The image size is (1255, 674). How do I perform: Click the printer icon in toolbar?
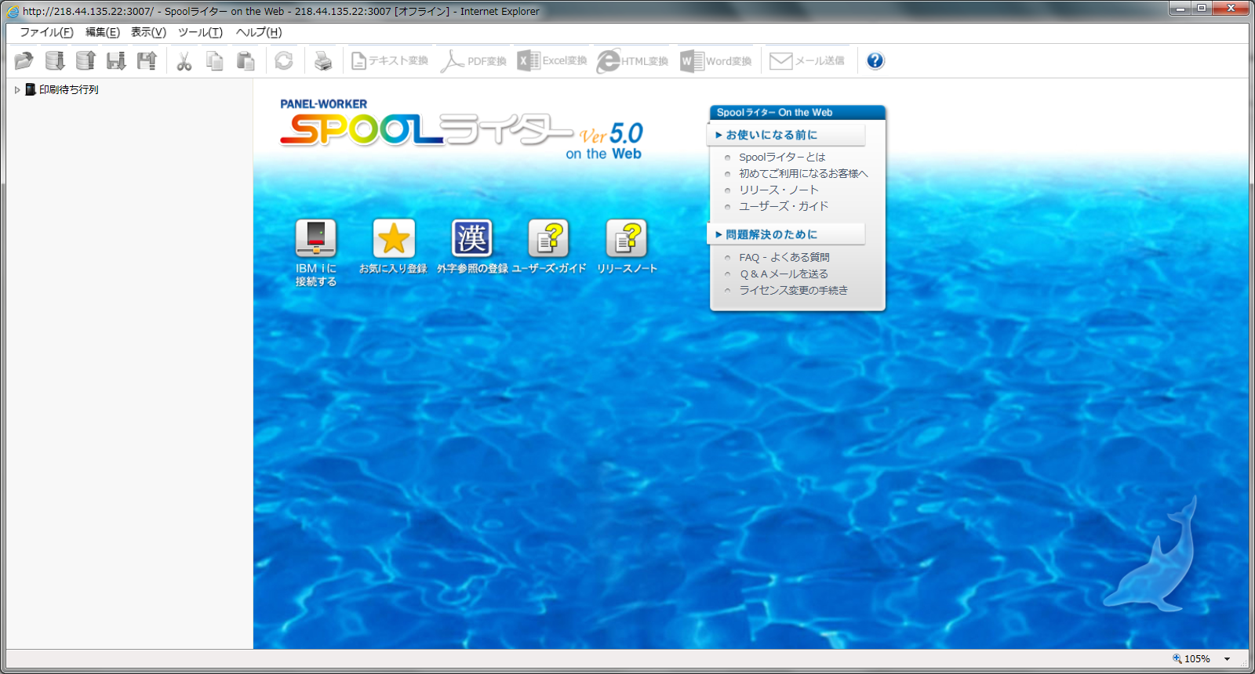click(x=322, y=61)
